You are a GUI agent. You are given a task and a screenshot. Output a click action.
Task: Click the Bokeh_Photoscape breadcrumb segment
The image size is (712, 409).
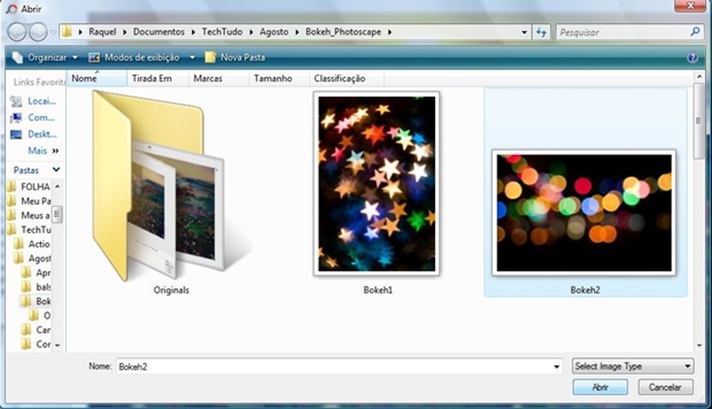343,32
